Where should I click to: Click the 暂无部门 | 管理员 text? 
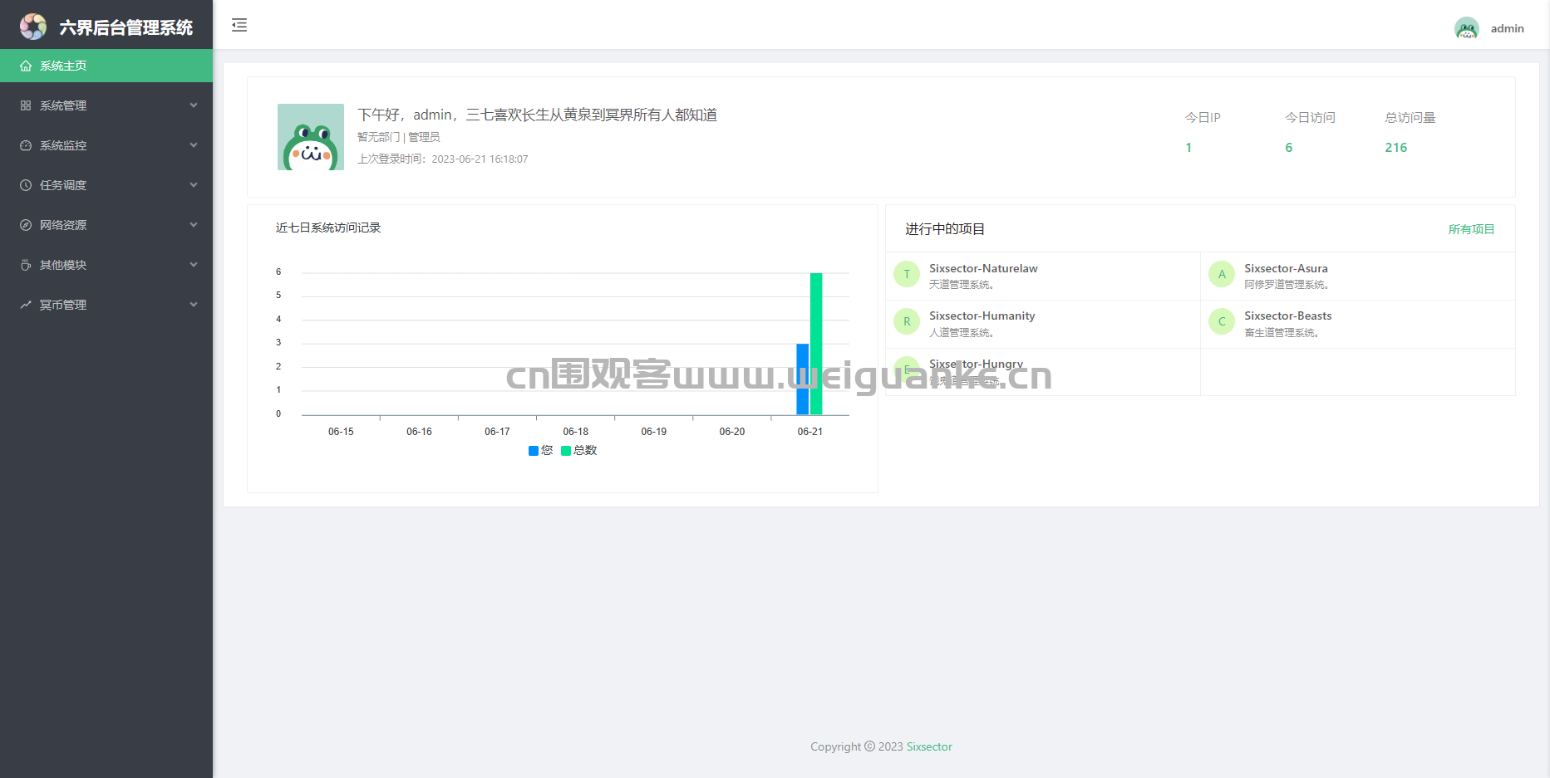point(399,137)
